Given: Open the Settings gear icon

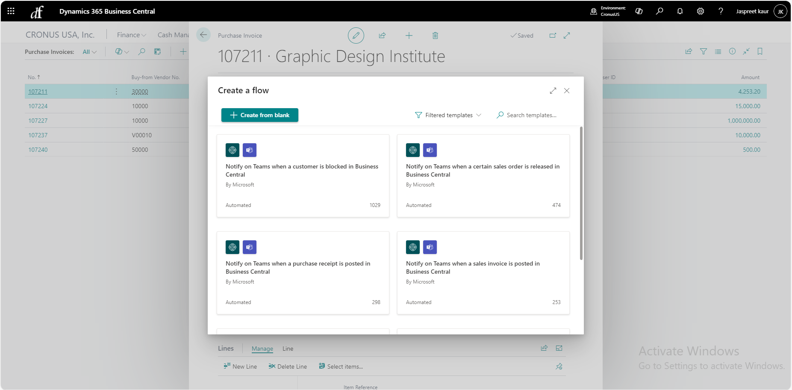Looking at the screenshot, I should 700,11.
